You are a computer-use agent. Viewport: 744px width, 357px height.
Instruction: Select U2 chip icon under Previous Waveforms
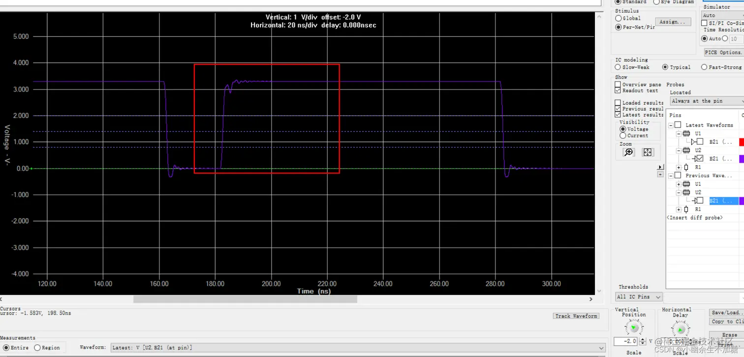tap(686, 192)
